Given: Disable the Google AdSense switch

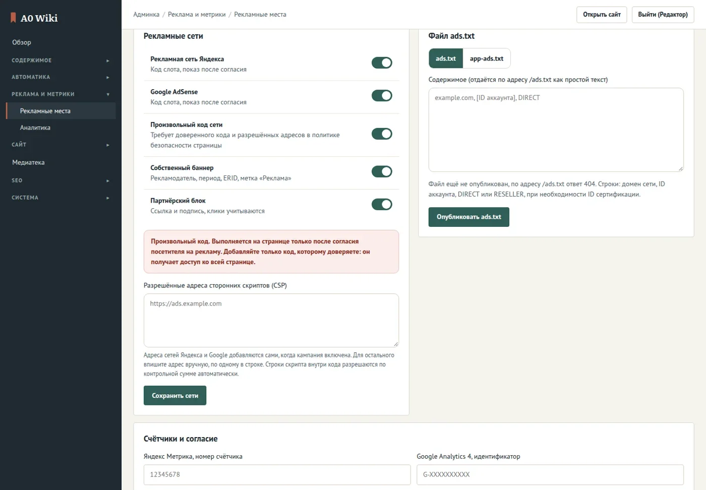Looking at the screenshot, I should coord(382,95).
